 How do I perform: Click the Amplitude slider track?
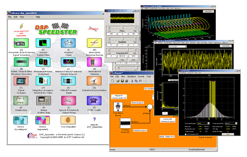[x=122, y=39]
